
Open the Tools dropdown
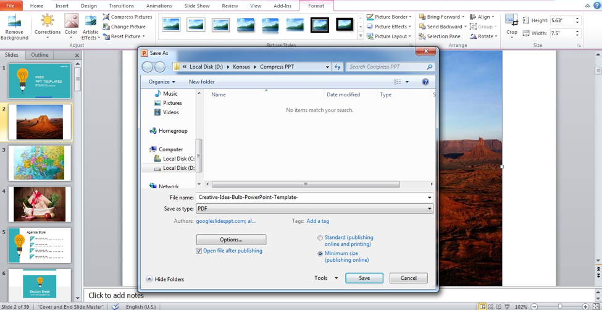tap(326, 278)
